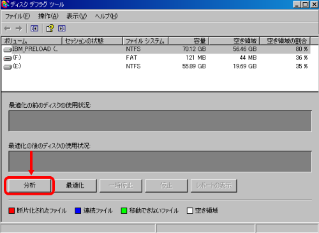This screenshot has height=233, width=319.
Task: Click the blue contiguous files legend swatch
Action: [78, 211]
